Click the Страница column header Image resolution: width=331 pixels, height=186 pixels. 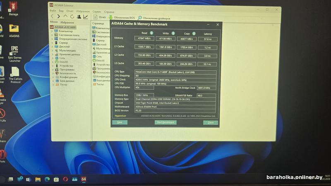click(x=98, y=23)
